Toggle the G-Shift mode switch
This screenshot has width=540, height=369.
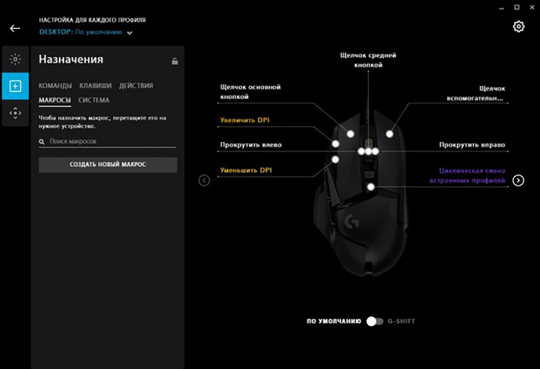374,321
